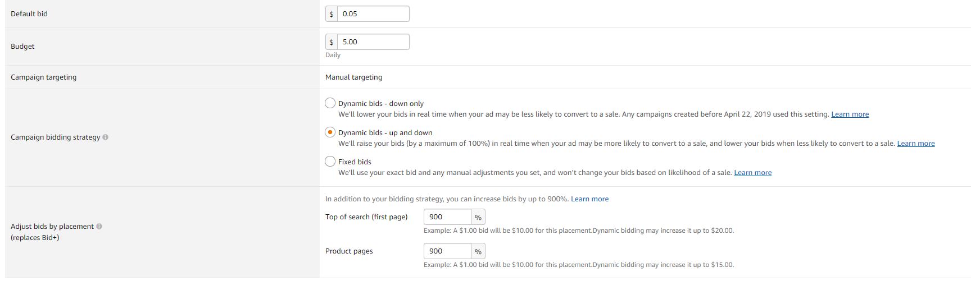Select the Dynamic bids - down only option

tap(330, 103)
